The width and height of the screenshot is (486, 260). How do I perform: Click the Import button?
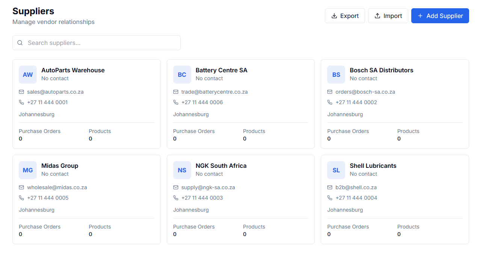click(388, 16)
